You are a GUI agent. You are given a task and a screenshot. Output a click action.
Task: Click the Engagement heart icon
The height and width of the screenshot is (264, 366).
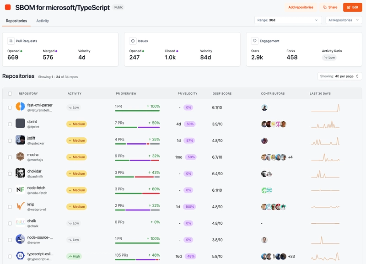254,41
